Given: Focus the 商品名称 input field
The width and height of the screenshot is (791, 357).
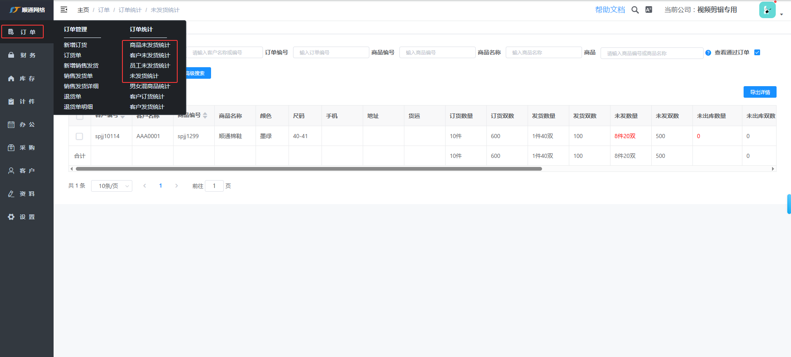Looking at the screenshot, I should 544,52.
